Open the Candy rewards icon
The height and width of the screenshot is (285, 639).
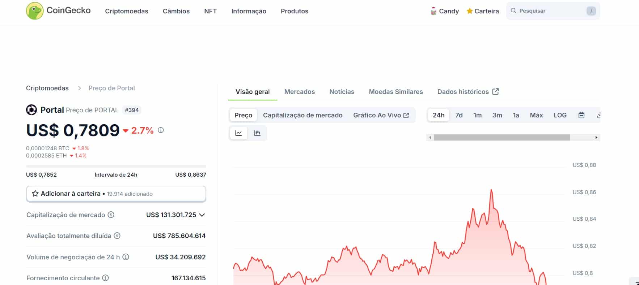coord(433,11)
